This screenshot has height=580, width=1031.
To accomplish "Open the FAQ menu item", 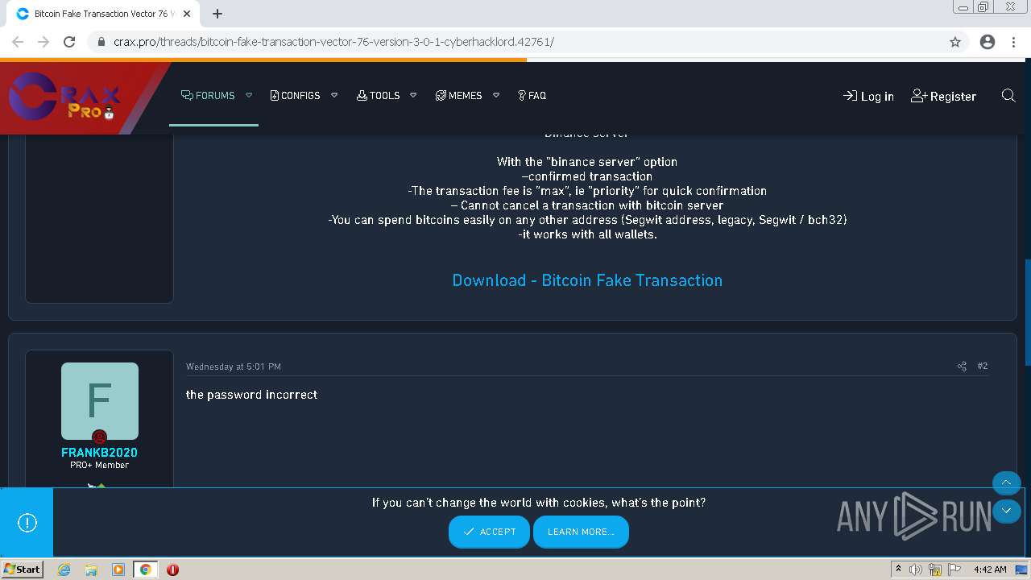I will coord(532,95).
